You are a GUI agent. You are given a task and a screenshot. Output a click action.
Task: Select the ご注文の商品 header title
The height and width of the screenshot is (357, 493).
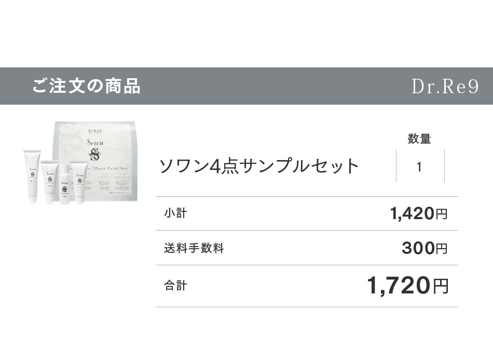[x=86, y=85]
